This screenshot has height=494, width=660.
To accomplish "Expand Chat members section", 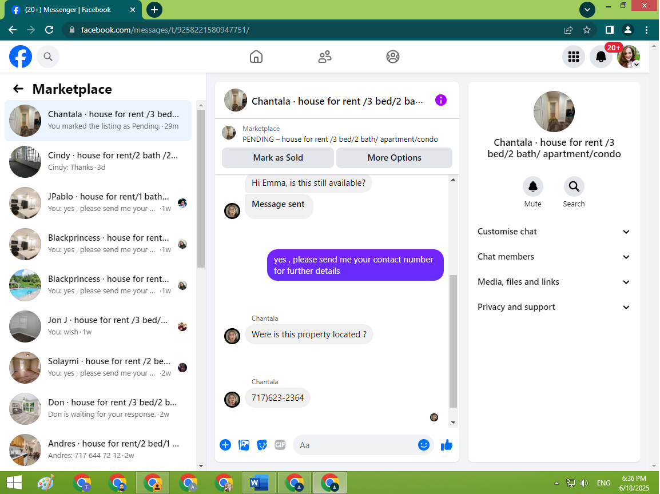I will tap(554, 257).
